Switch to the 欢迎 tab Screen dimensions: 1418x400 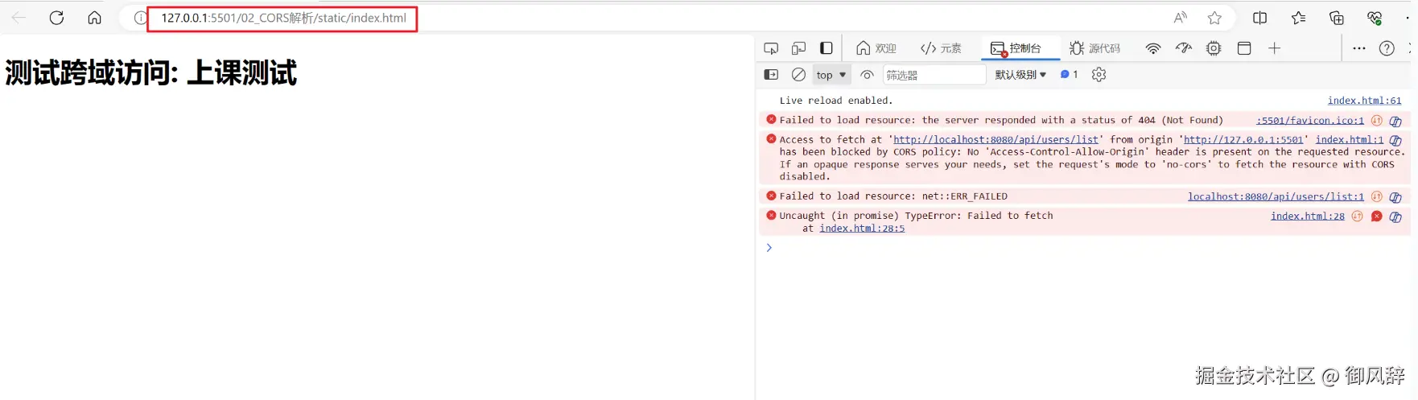pyautogui.click(x=876, y=48)
